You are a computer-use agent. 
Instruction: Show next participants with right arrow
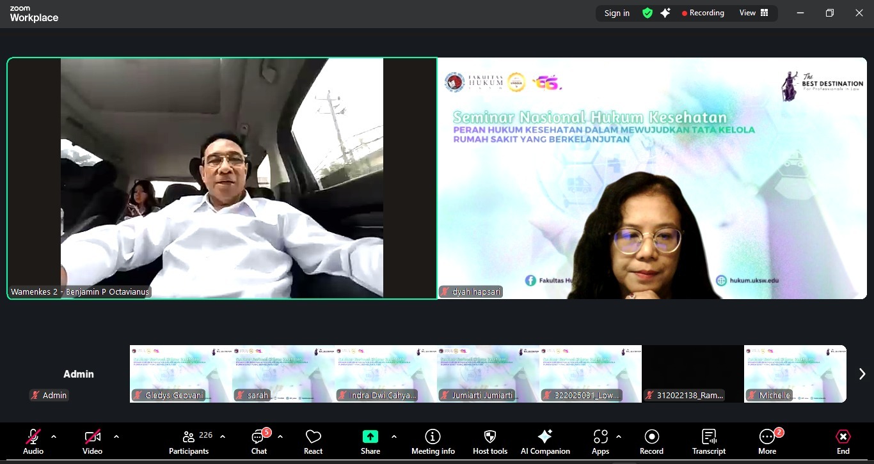862,374
